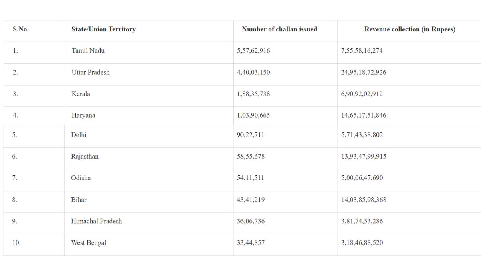481x271 pixels.
Task: Click the State/Union Territory column header
Action: (103, 29)
